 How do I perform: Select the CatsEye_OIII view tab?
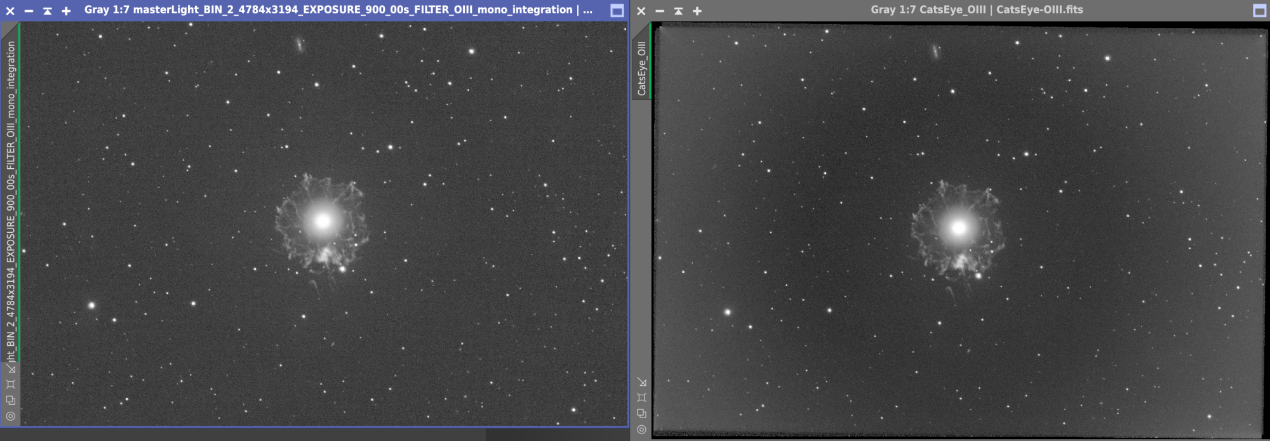pyautogui.click(x=641, y=62)
